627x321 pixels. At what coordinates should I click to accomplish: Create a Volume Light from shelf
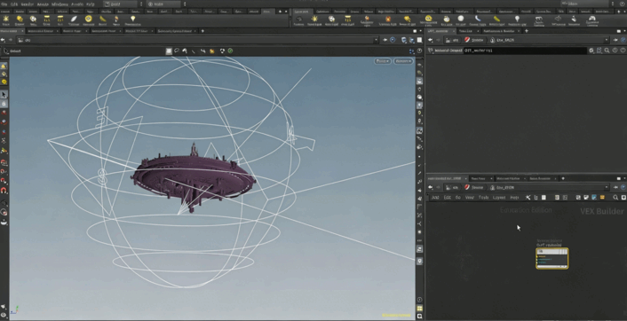[387, 20]
